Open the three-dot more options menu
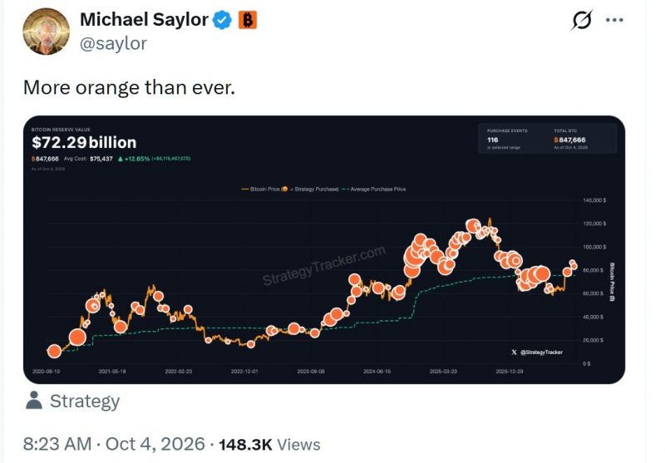 (614, 20)
